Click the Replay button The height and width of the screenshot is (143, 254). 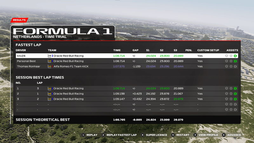pos(92,135)
